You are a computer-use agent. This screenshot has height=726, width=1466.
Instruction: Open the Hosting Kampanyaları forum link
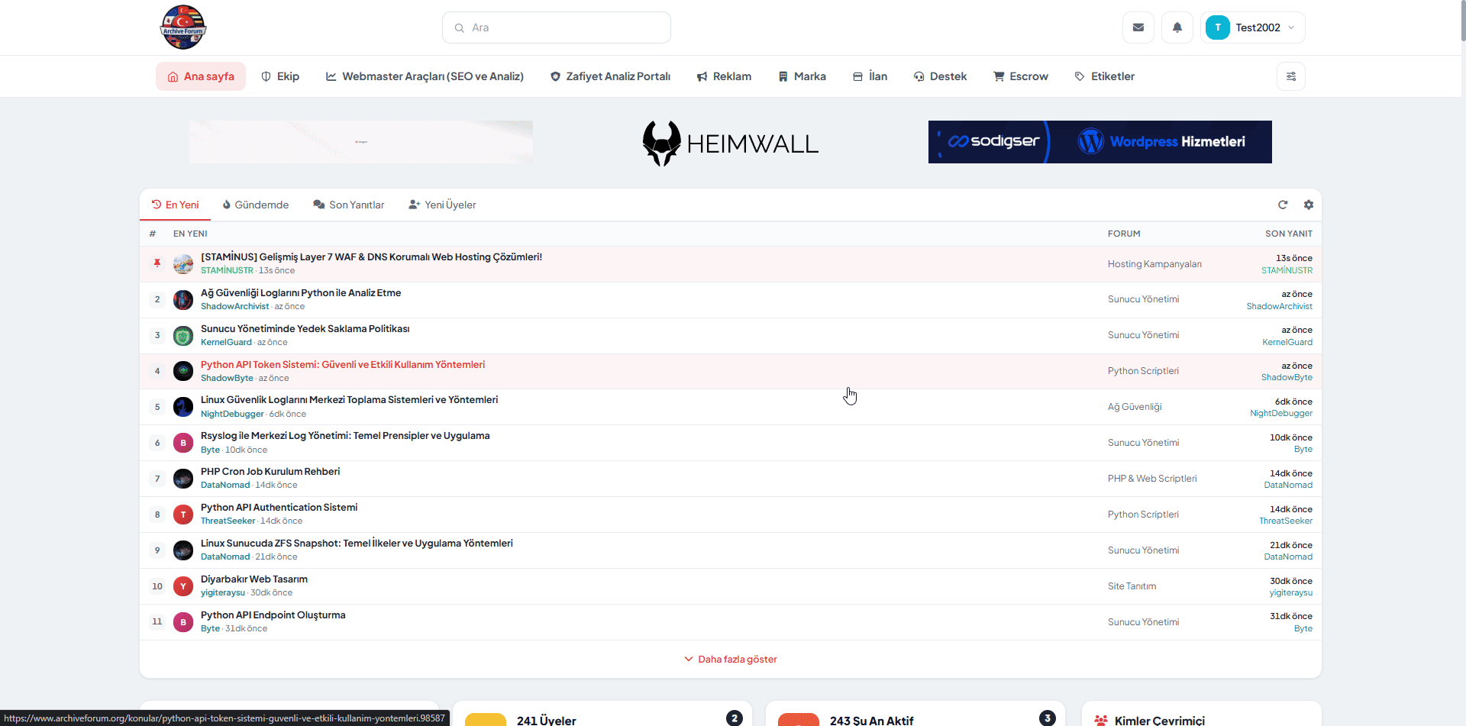tap(1154, 264)
